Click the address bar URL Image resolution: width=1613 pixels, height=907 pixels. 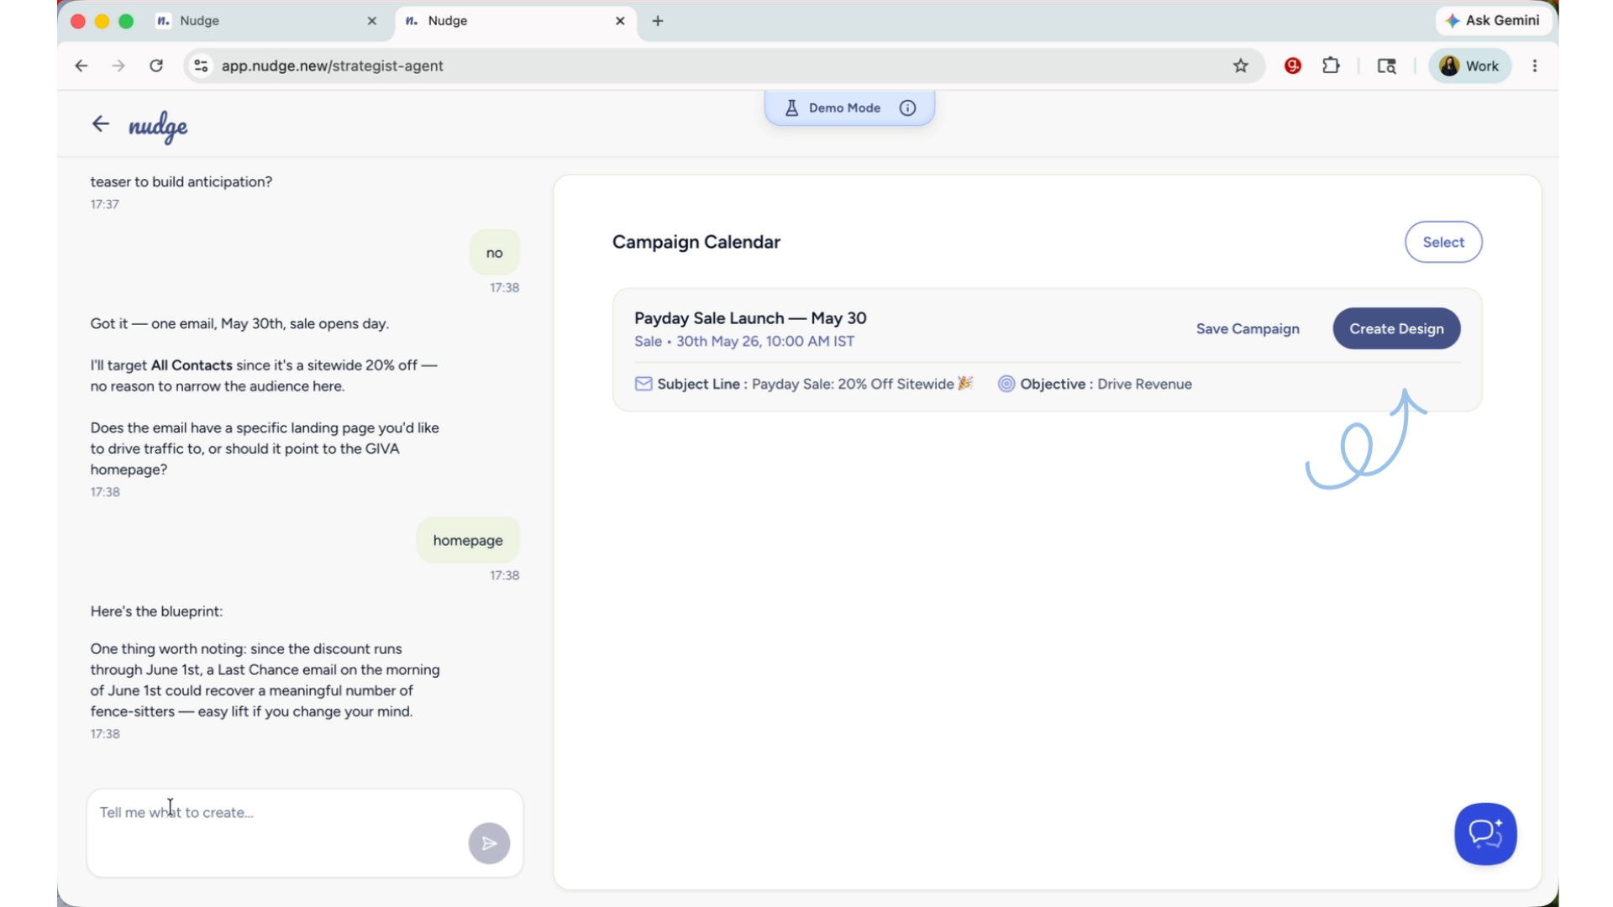tap(332, 66)
